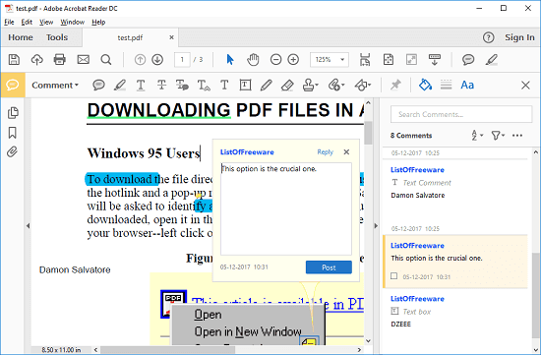Viewport: 541px width, 355px height.
Task: Click the upload to cloud icon
Action: [37, 60]
